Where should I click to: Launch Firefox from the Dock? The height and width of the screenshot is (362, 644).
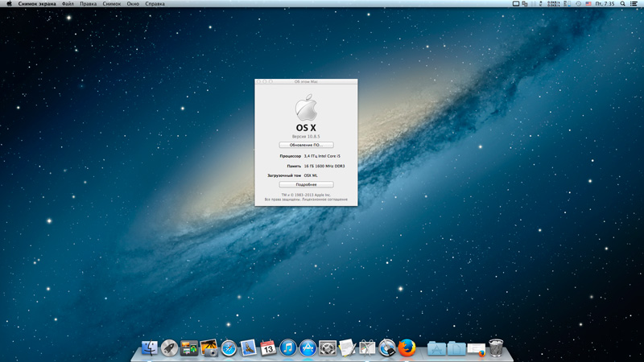(x=407, y=348)
